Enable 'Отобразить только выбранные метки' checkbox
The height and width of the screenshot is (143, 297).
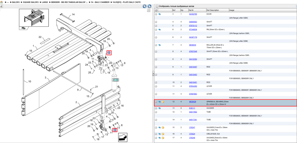click(157, 6)
